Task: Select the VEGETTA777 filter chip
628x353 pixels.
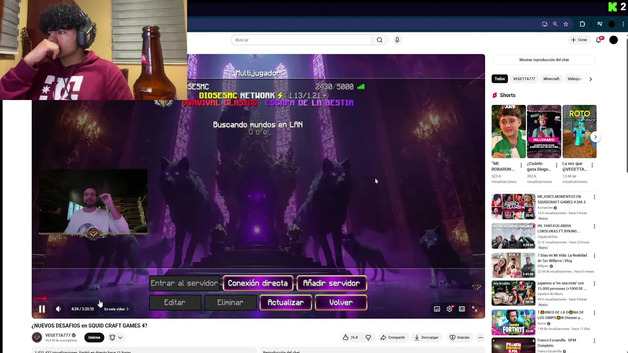Action: pos(524,79)
